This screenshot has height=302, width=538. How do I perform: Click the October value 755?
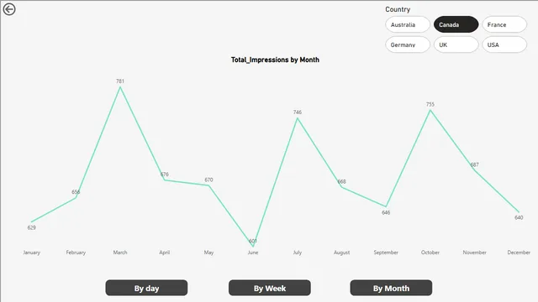430,104
